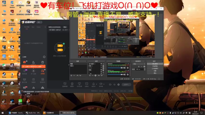The width and height of the screenshot is (205, 115).
Task: Select third scene tab in 直播伴侣
Action: (x=39, y=27)
